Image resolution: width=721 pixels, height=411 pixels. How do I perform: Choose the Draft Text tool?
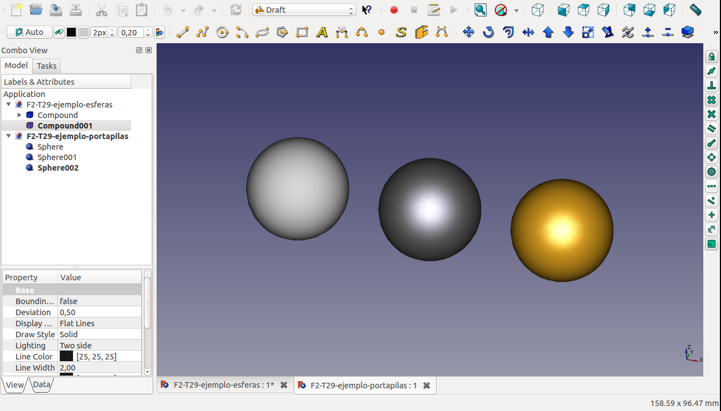(x=322, y=33)
